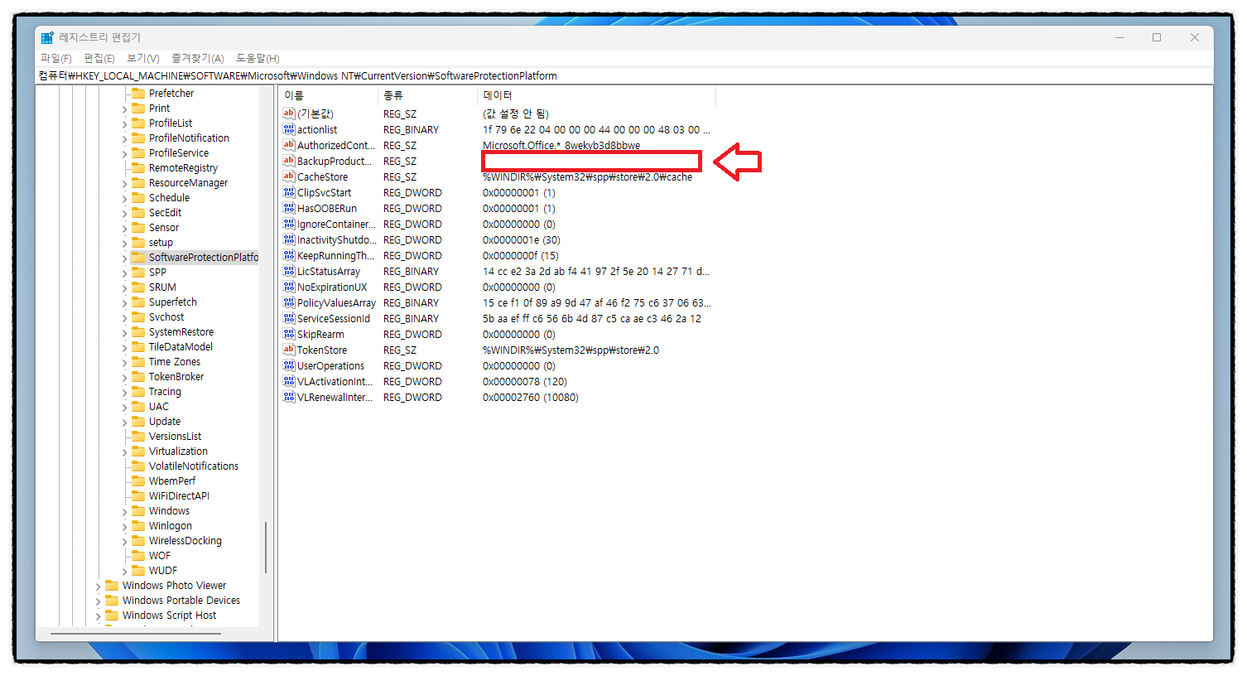Select the TokenBroker key
1247x676 pixels.
[176, 377]
